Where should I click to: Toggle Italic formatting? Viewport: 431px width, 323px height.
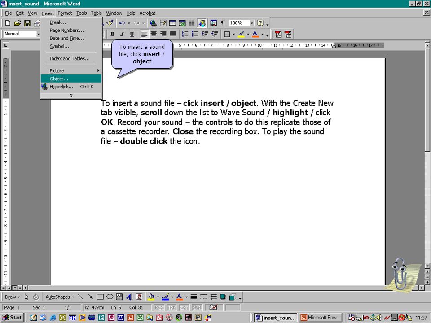click(122, 34)
